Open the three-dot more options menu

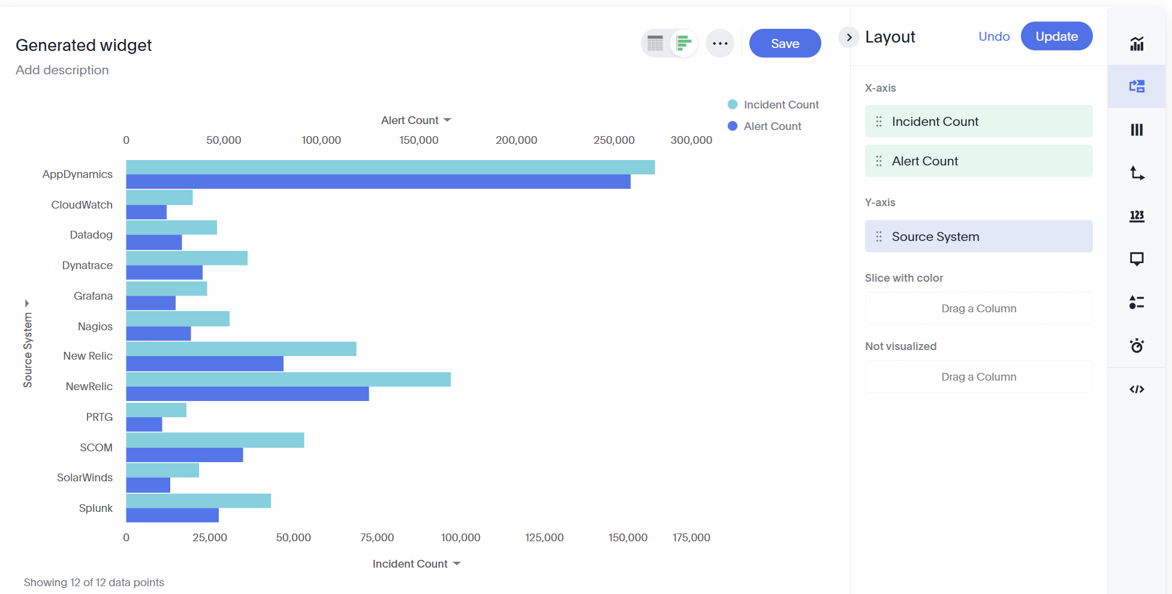(720, 43)
